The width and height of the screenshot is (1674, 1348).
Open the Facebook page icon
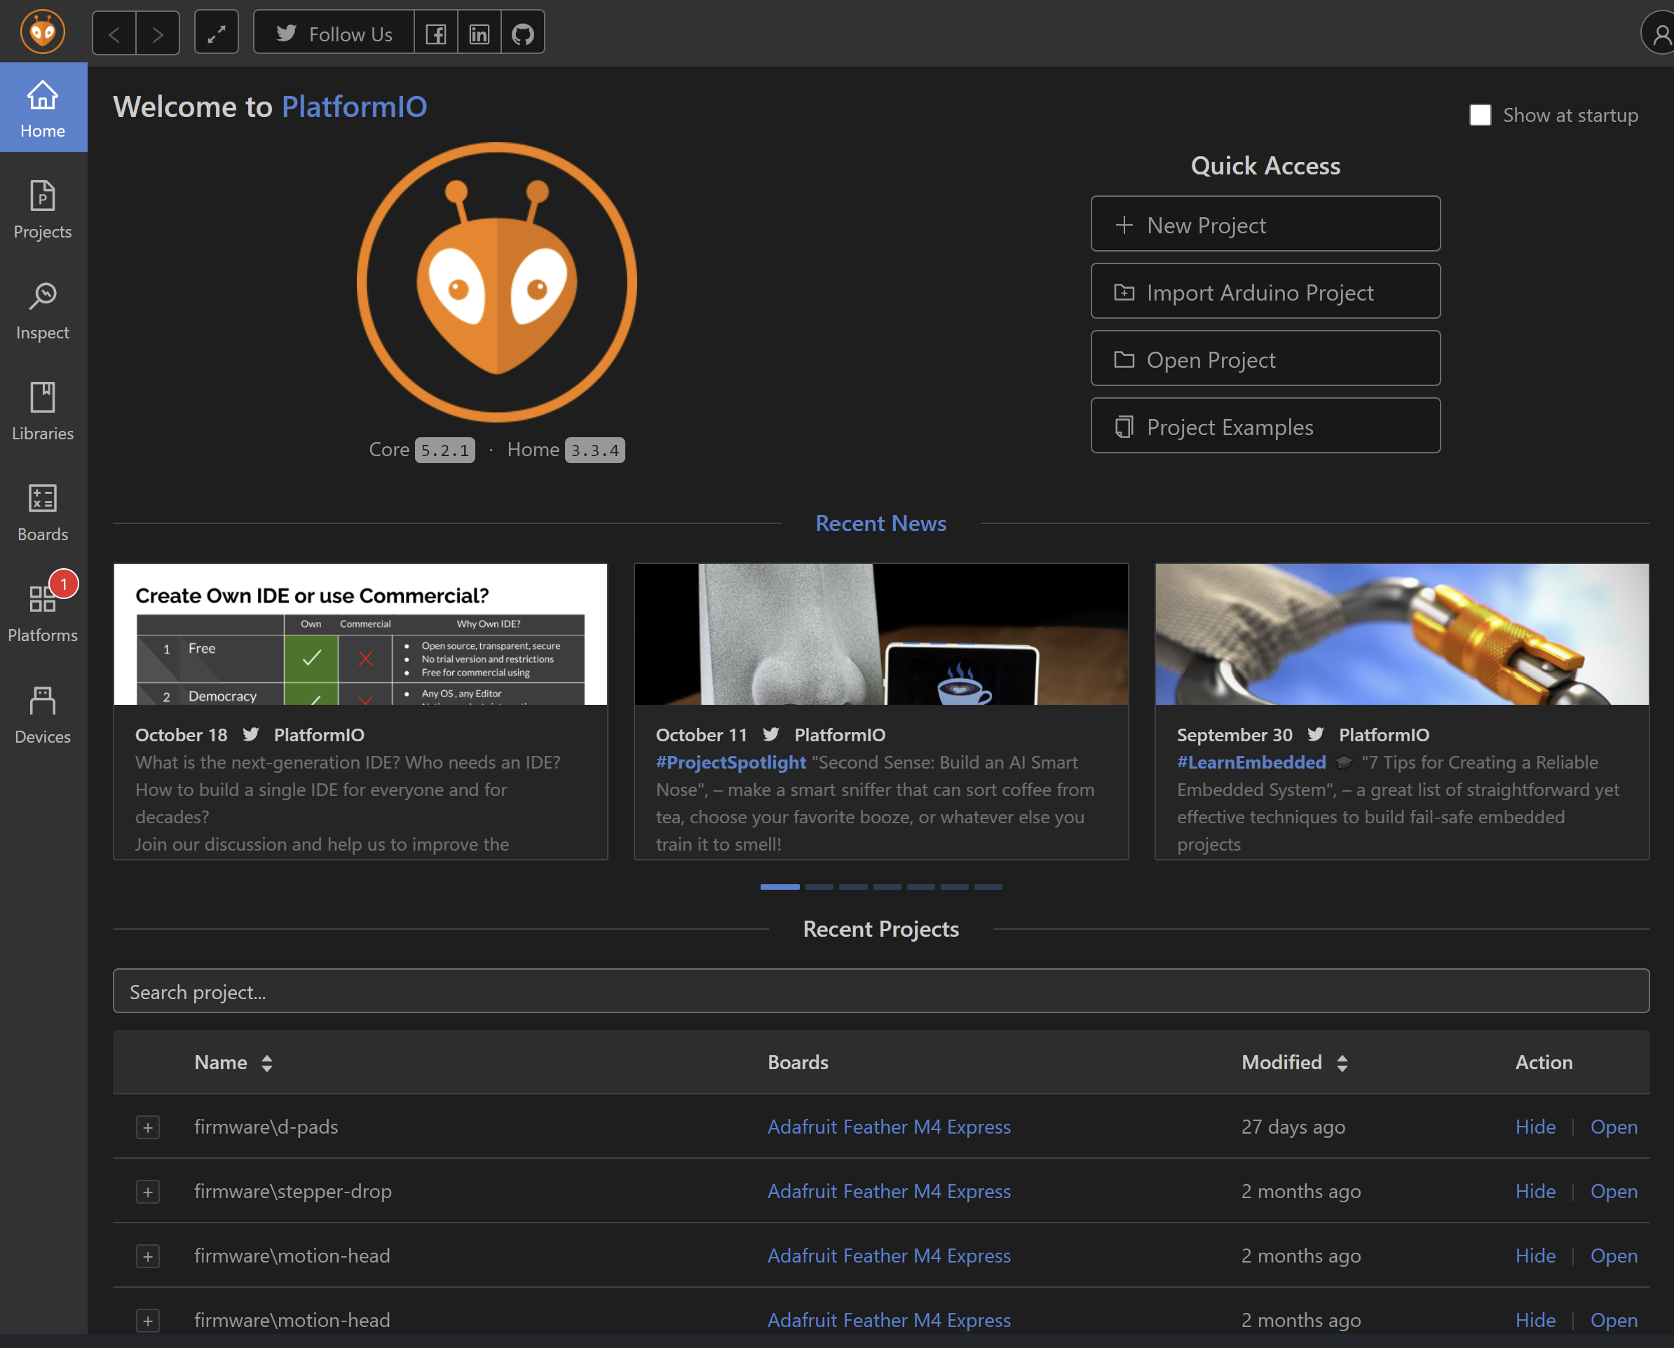(436, 34)
